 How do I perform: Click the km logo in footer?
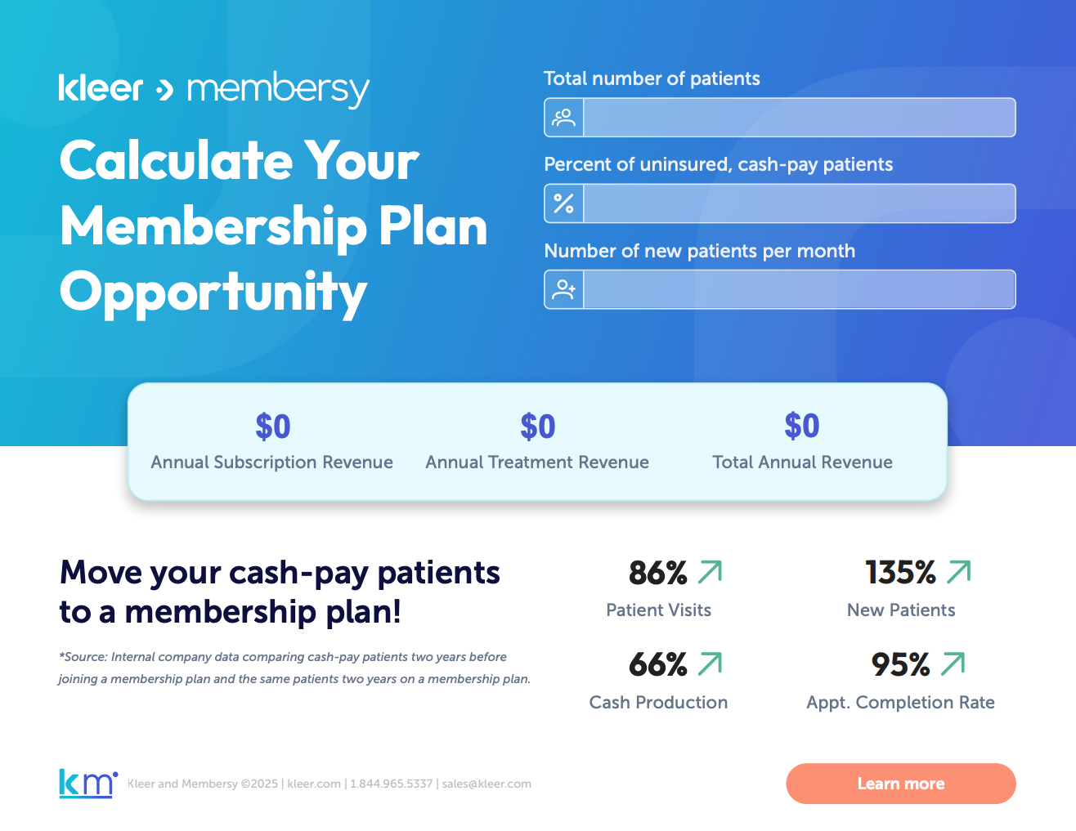(x=88, y=784)
